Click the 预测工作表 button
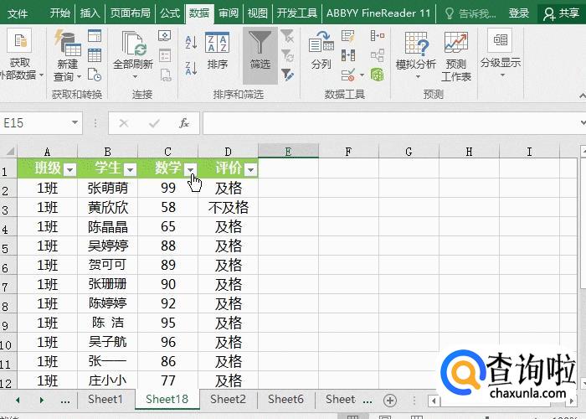The width and height of the screenshot is (586, 419). click(x=456, y=56)
